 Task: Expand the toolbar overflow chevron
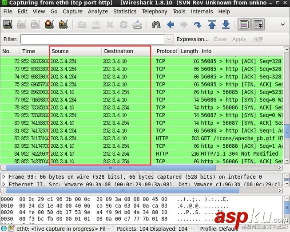[x=282, y=24]
